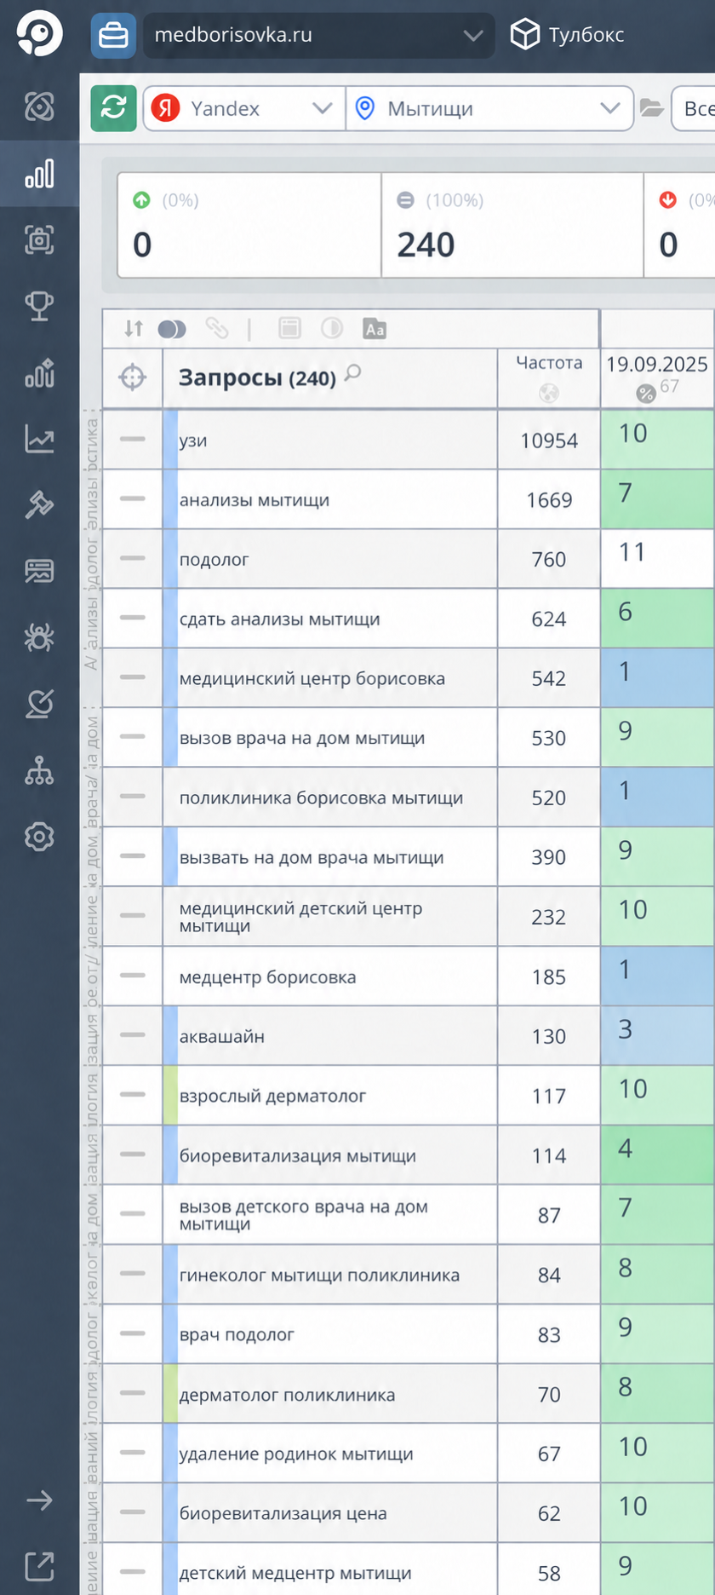
Task: Select the query 'подолог'
Action: click(x=214, y=560)
